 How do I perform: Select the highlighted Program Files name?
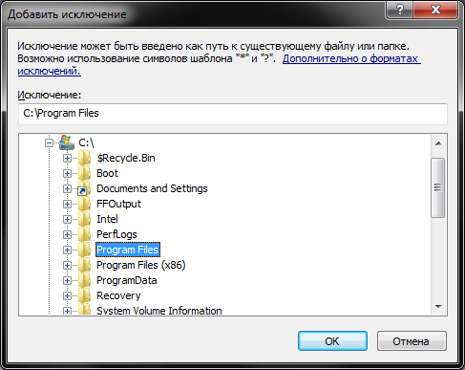coord(128,250)
